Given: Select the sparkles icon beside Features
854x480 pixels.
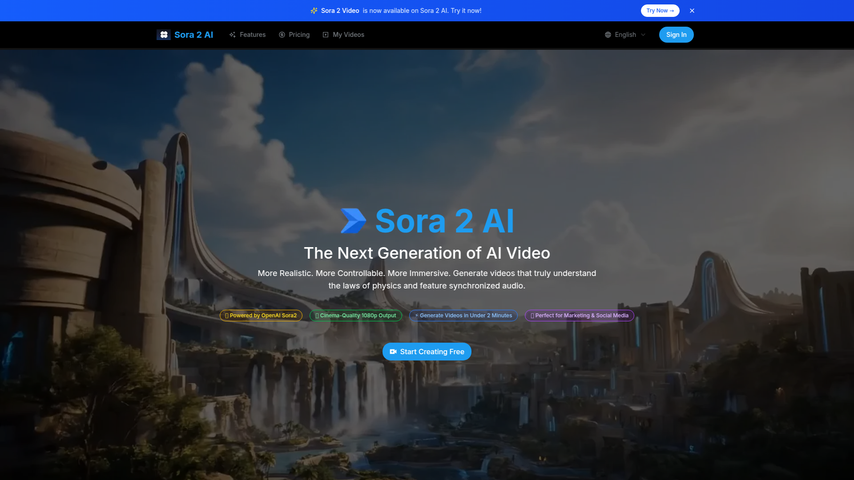Looking at the screenshot, I should tap(232, 34).
